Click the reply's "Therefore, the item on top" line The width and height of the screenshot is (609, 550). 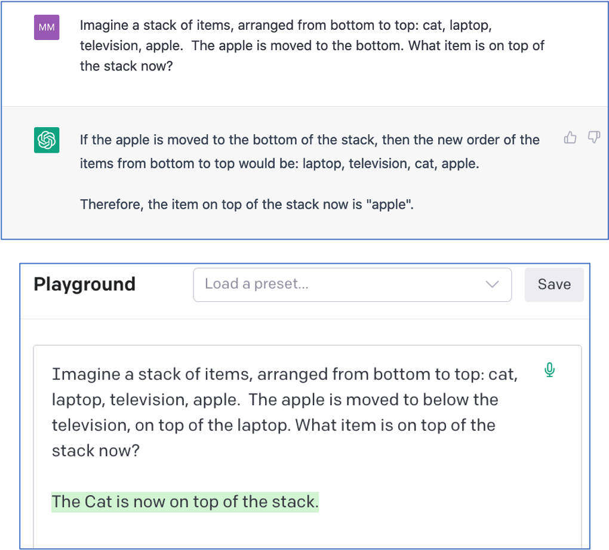click(x=247, y=205)
